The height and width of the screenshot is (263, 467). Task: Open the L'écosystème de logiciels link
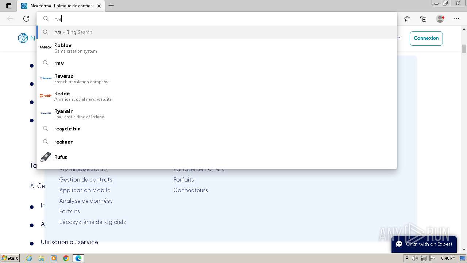click(x=92, y=222)
